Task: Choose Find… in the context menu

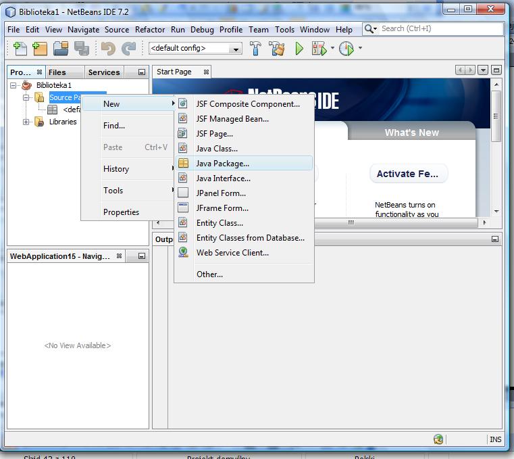Action: click(128, 125)
